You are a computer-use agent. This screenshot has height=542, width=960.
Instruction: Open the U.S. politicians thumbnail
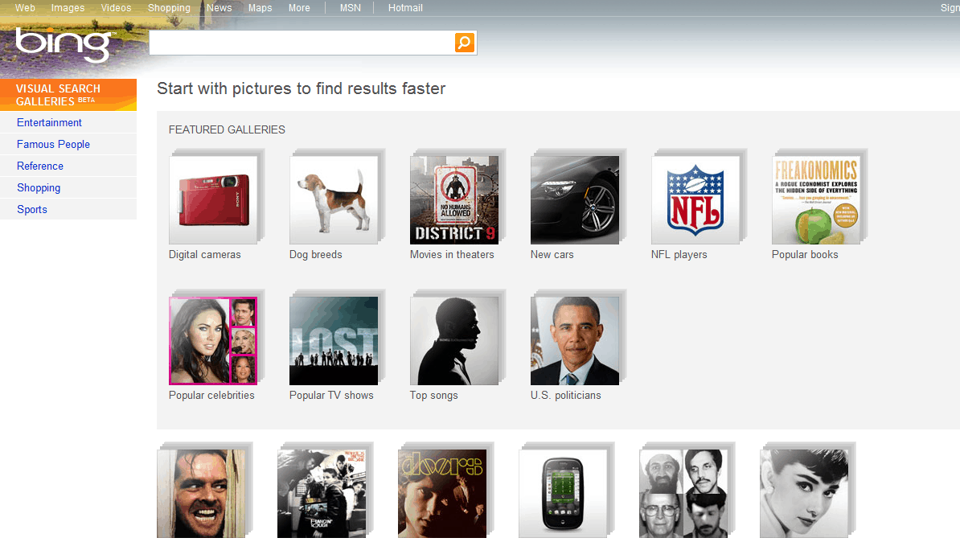tap(575, 340)
